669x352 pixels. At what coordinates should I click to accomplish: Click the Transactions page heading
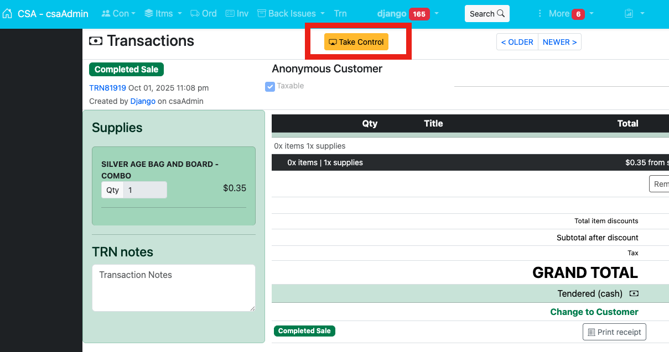[x=151, y=41]
